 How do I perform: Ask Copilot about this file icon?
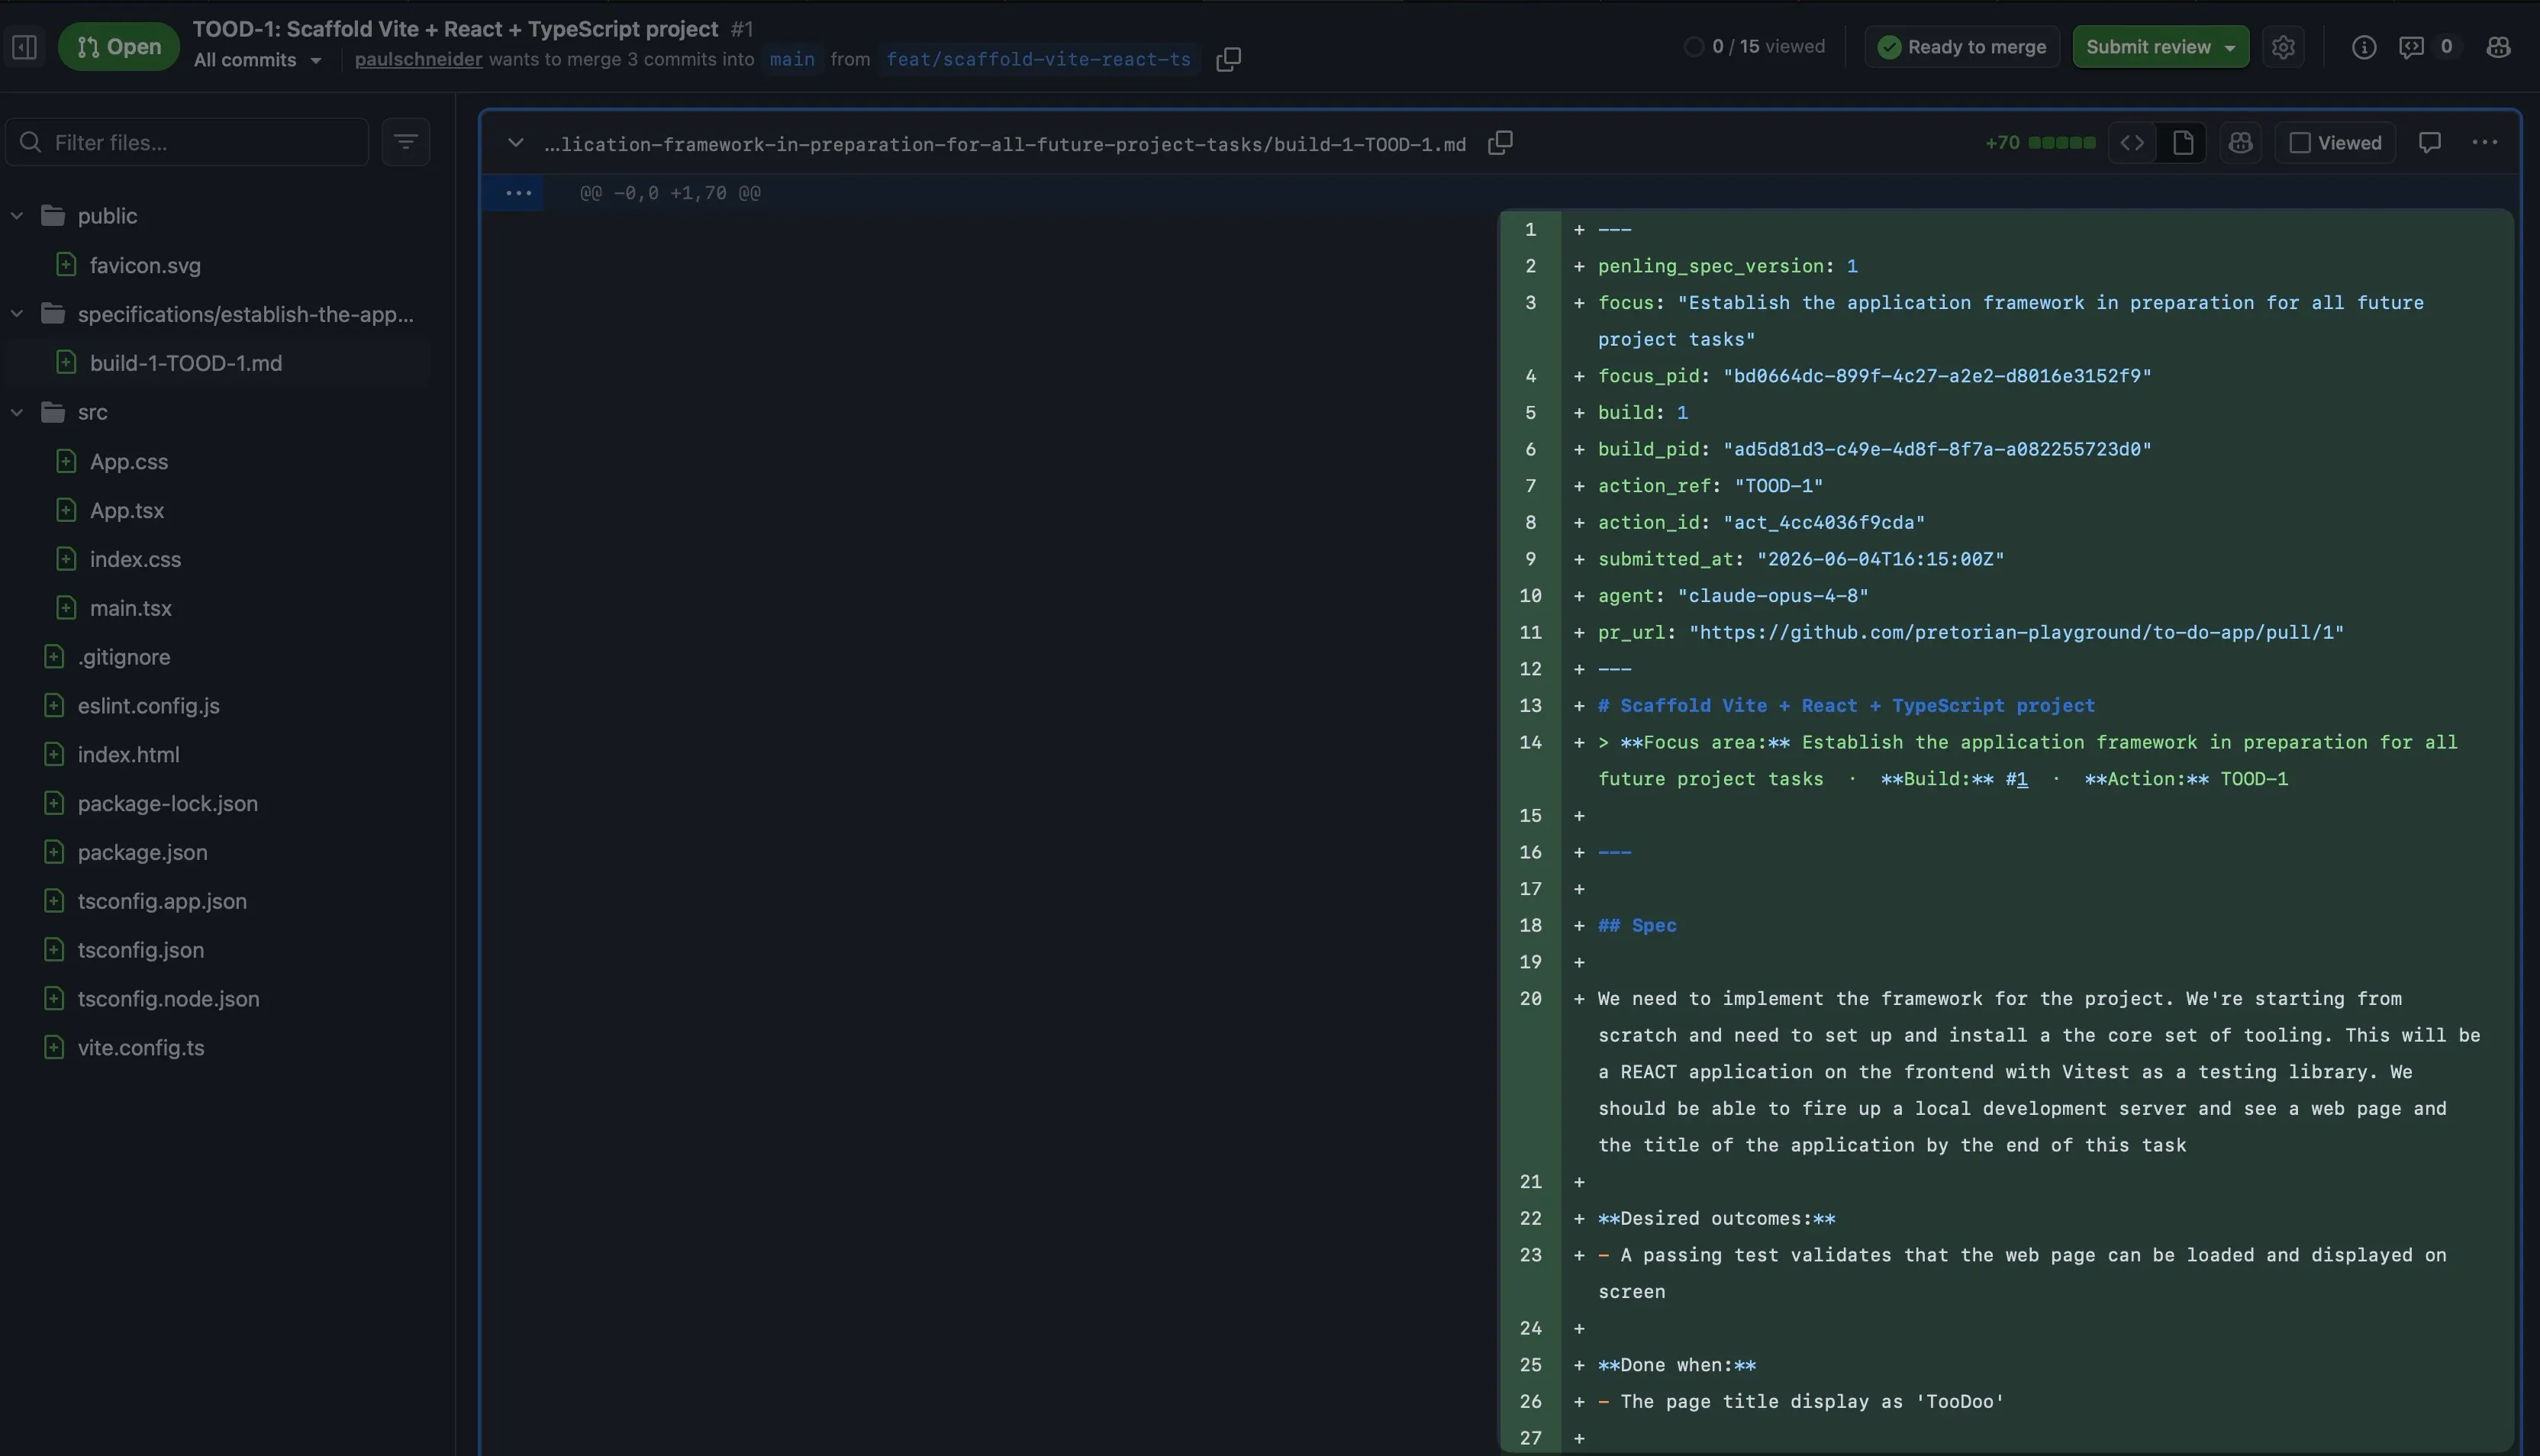tap(2240, 143)
